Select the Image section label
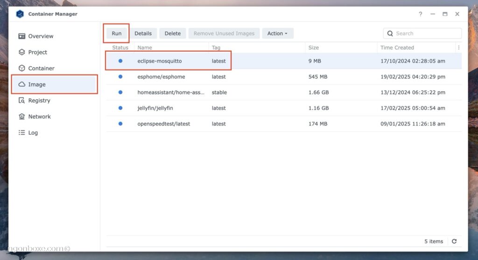This screenshot has width=478, height=260. point(37,84)
